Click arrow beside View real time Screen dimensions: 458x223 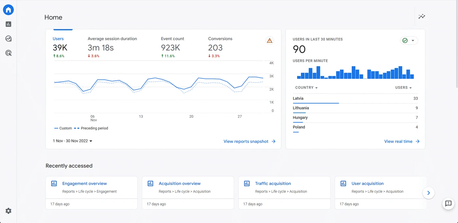point(417,141)
